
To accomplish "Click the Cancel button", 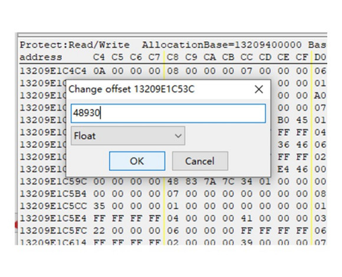I will click(200, 161).
